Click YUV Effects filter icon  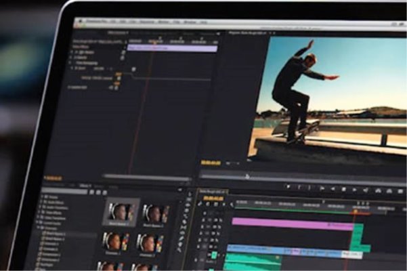[x=104, y=193]
